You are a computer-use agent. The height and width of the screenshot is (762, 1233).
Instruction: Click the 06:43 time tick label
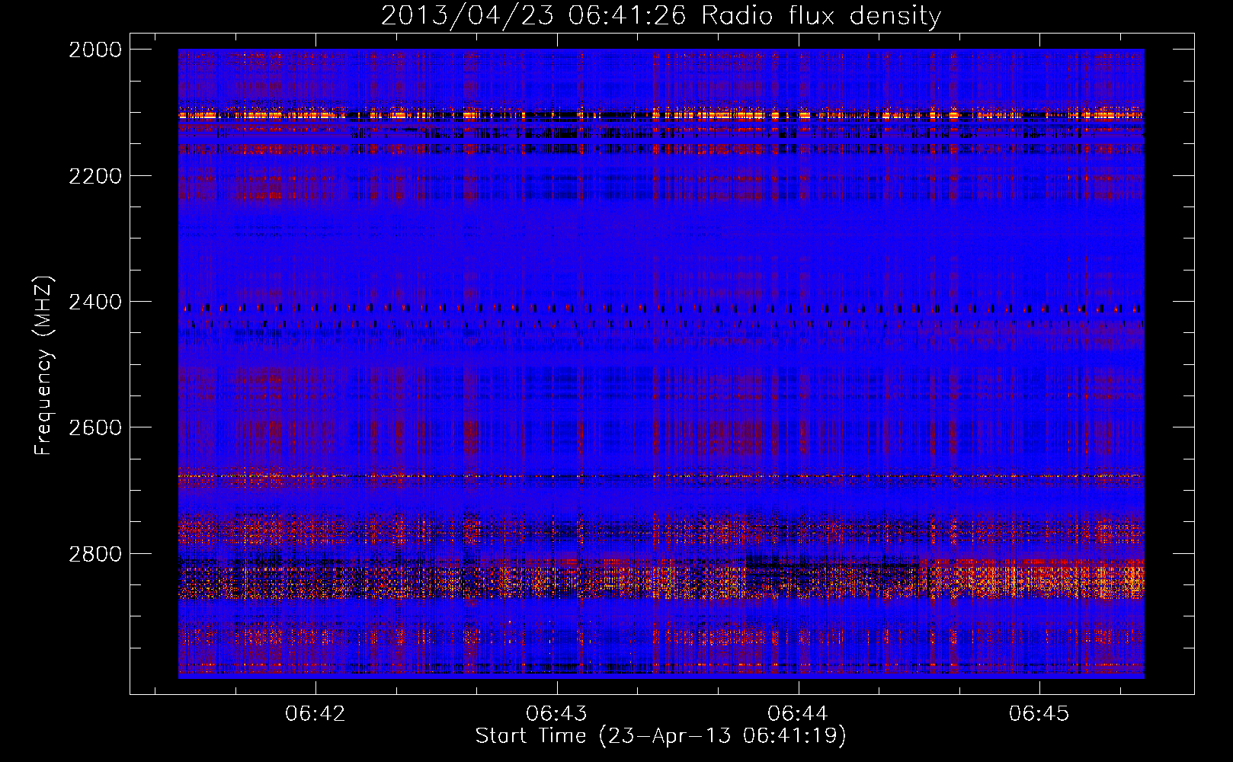coord(557,713)
